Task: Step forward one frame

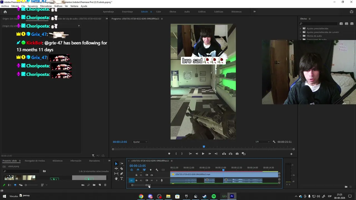Action: [210, 154]
